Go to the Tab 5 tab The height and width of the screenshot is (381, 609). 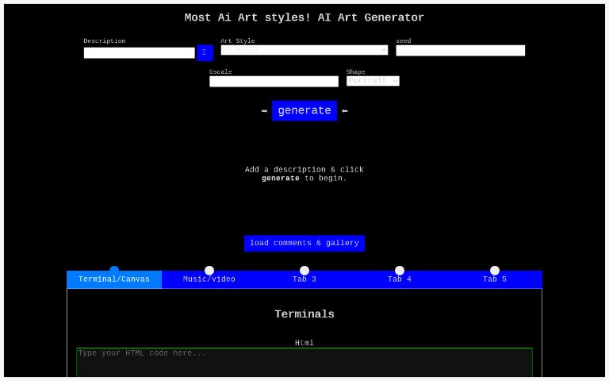(x=495, y=279)
